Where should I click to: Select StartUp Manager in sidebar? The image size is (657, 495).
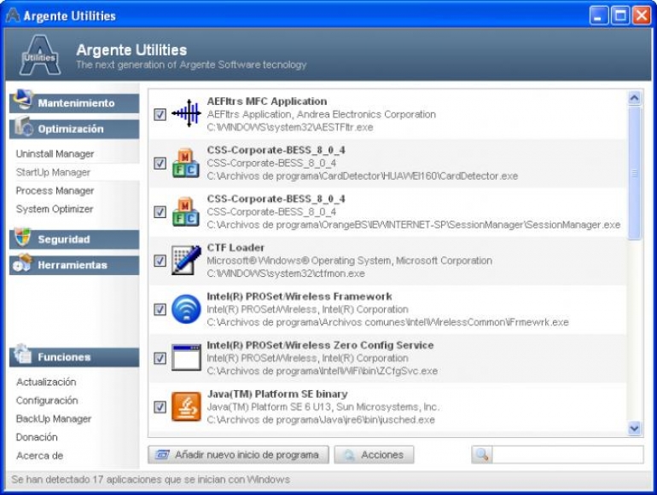pos(53,172)
